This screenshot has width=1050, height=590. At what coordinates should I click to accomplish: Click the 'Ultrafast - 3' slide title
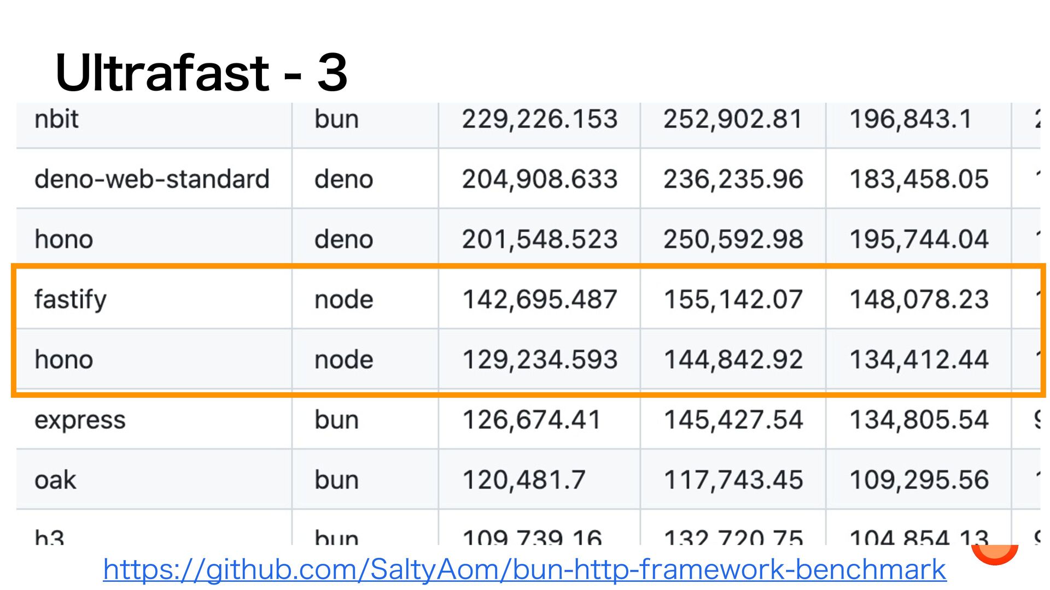(x=201, y=73)
